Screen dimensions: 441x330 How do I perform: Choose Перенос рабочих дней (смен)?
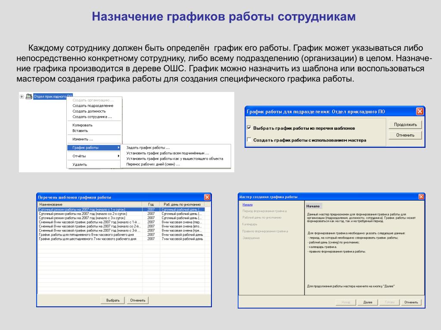153,164
